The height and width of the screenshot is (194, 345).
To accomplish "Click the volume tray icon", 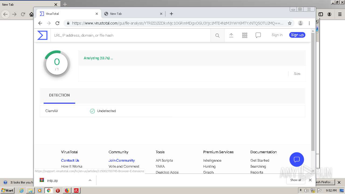I will (306, 190).
